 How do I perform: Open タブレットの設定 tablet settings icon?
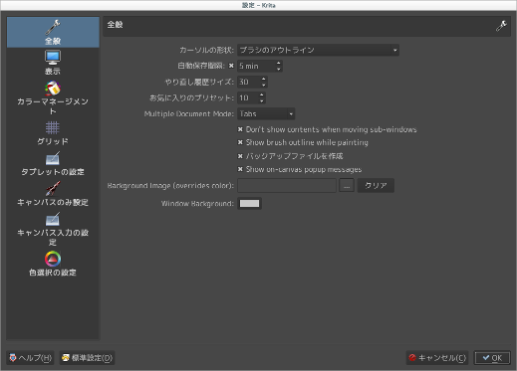click(x=53, y=158)
